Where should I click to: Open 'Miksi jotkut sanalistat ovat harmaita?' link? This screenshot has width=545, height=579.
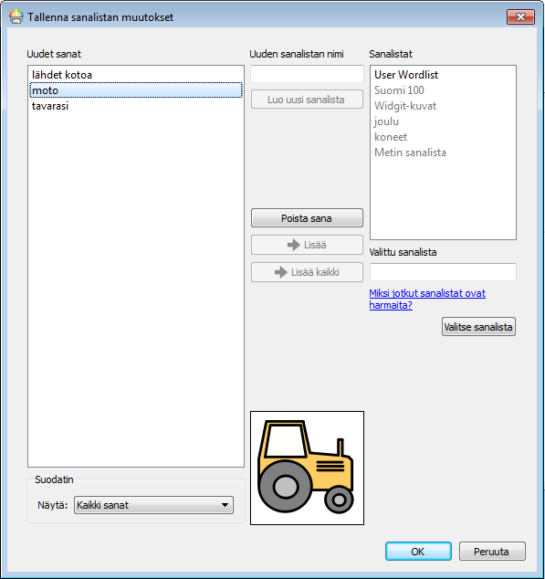tap(427, 300)
